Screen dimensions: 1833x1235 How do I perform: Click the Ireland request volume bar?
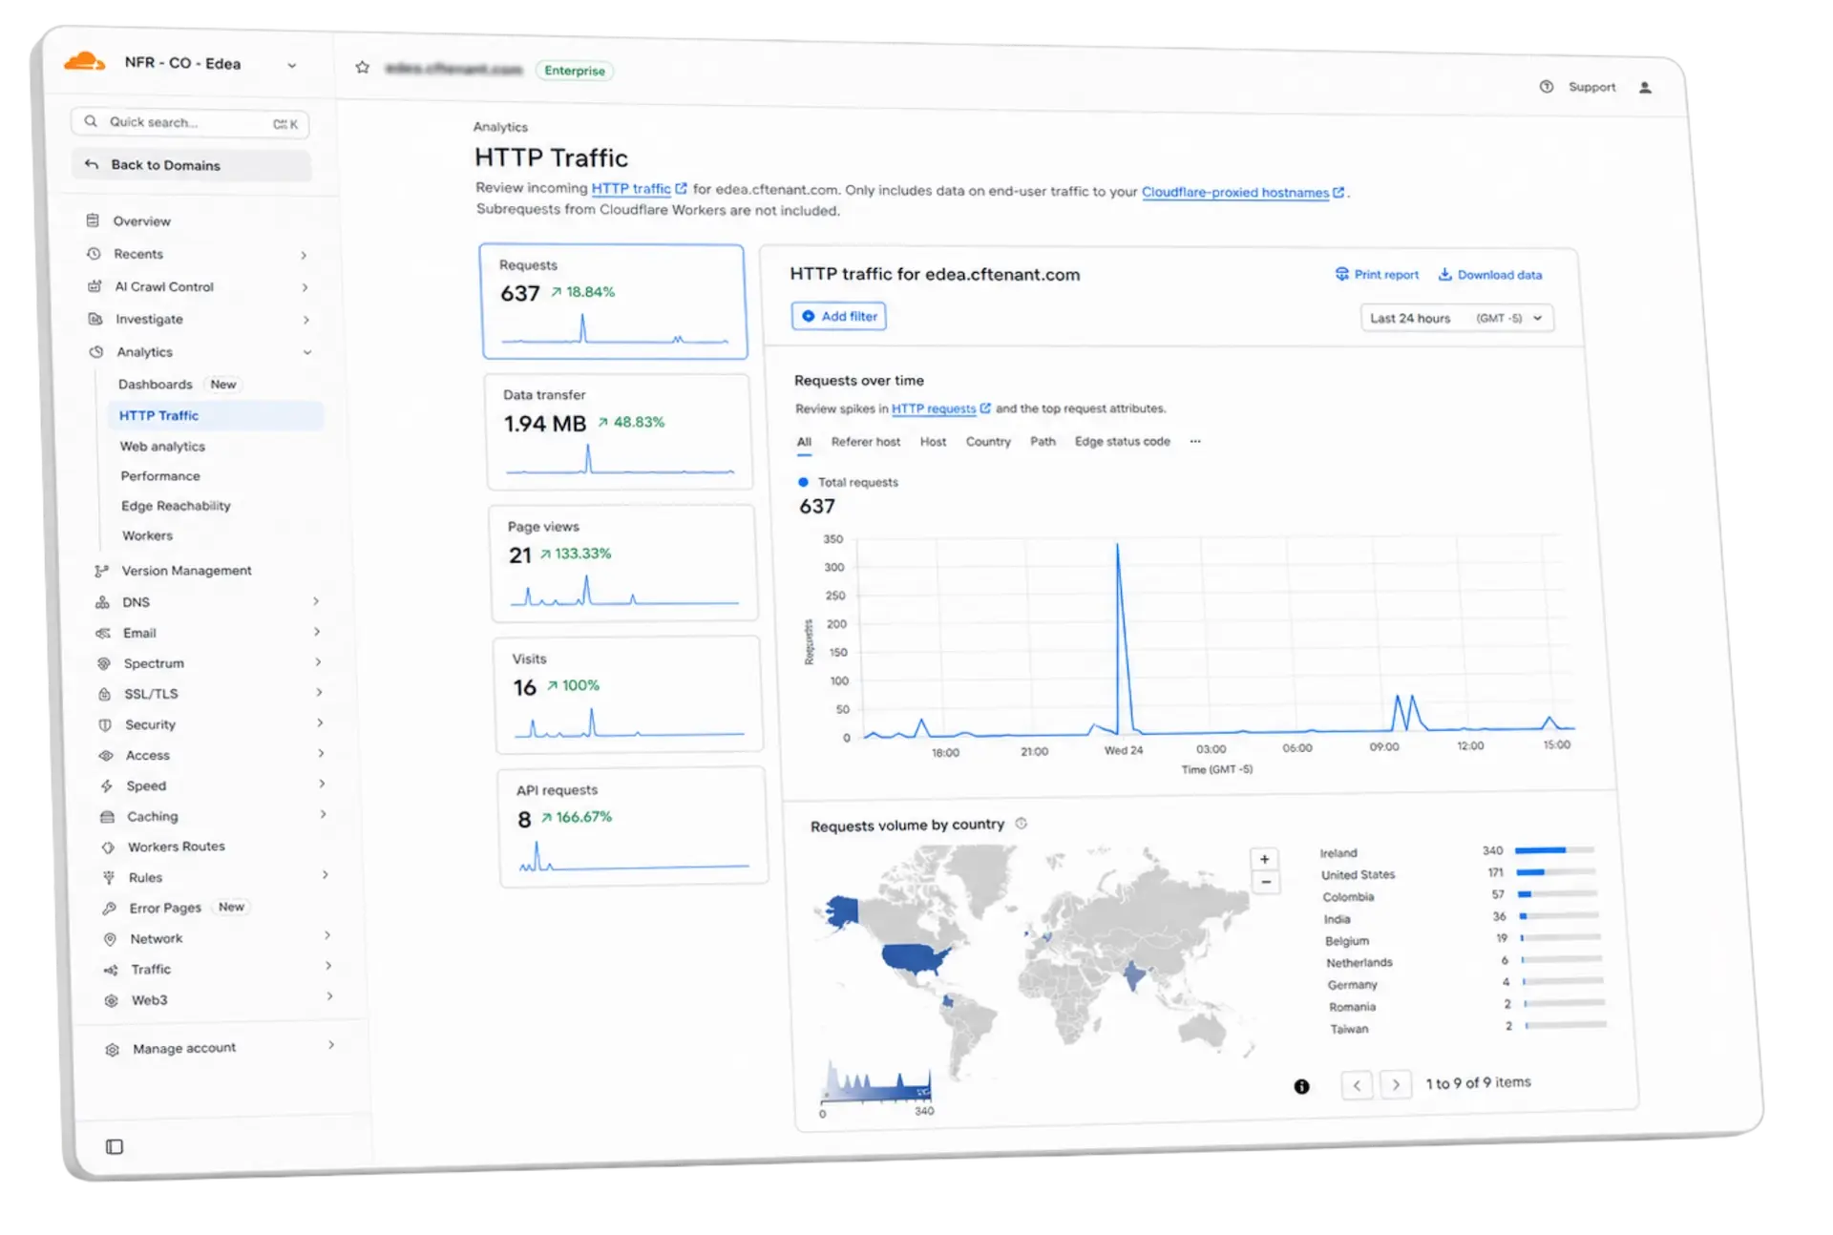click(x=1554, y=849)
